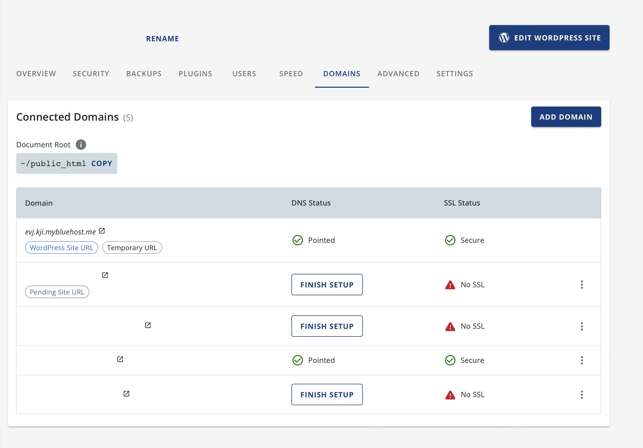This screenshot has height=448, width=643.
Task: Click the Add Domain button
Action: (x=566, y=117)
